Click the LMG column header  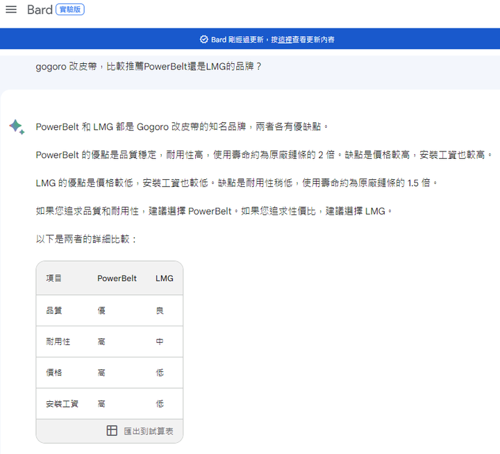click(164, 278)
